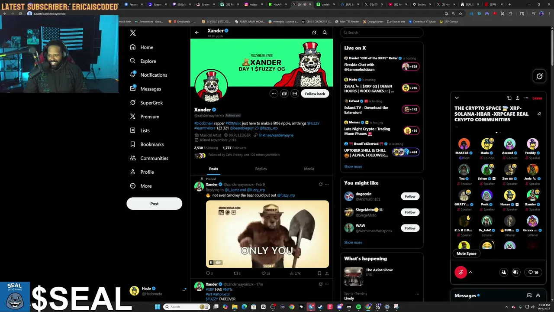The width and height of the screenshot is (554, 312).
Task: Collapse the Space panel with the chevron
Action: pyautogui.click(x=457, y=98)
